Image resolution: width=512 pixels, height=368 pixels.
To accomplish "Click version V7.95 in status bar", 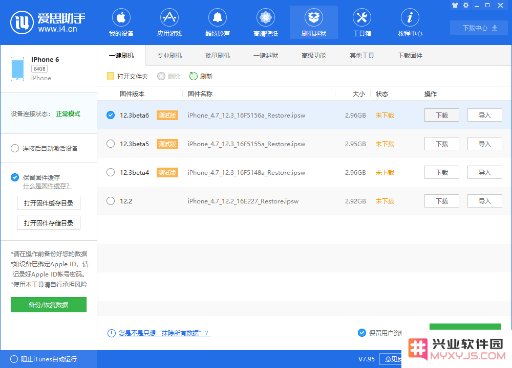I will (x=367, y=359).
